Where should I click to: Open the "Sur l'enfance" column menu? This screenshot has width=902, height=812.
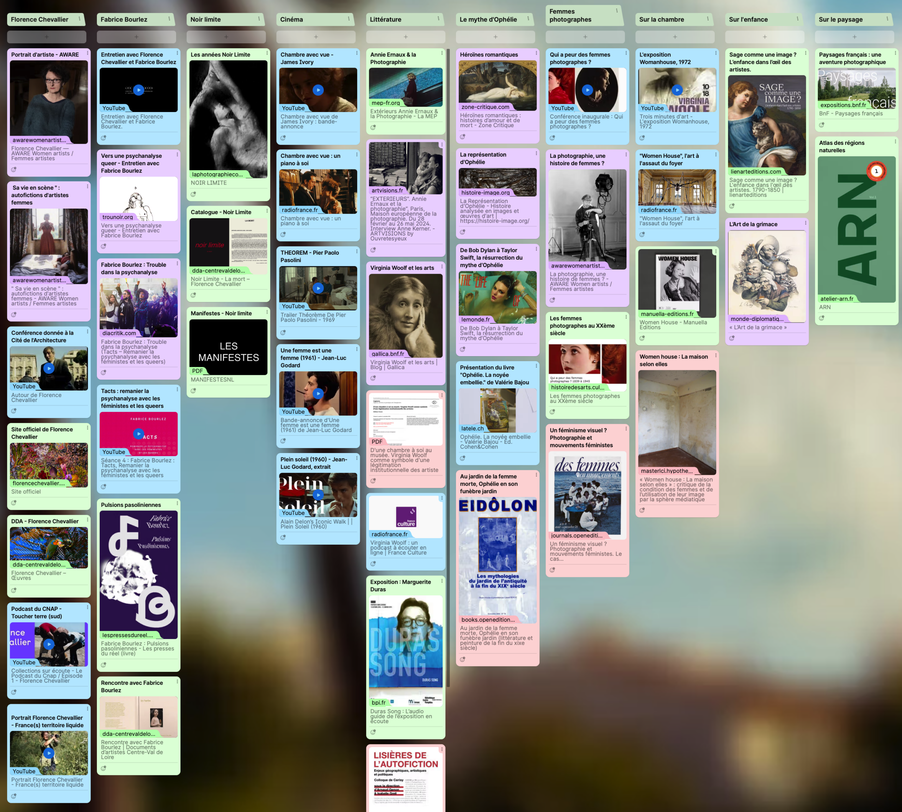tap(797, 19)
